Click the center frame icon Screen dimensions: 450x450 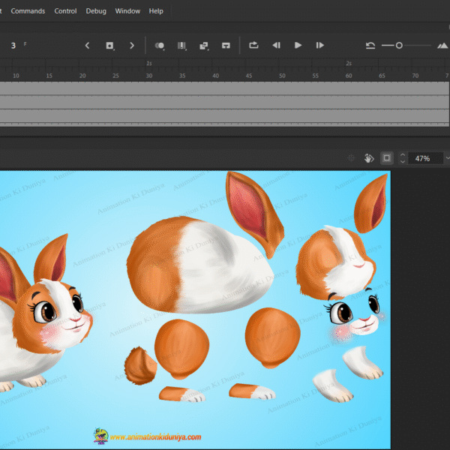click(226, 45)
